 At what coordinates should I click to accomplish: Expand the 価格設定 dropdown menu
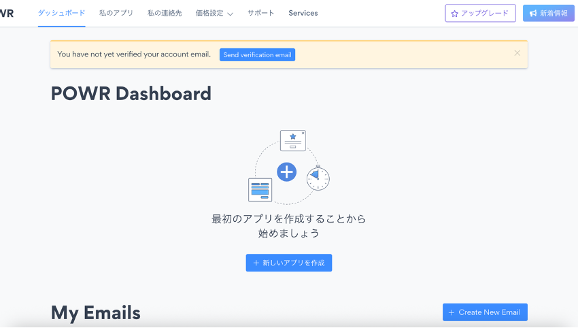coord(214,14)
